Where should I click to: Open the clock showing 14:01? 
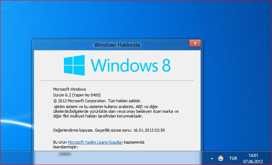click(253, 156)
